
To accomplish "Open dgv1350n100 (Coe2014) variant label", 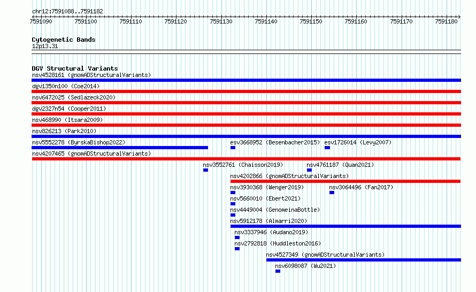I will 66,86.
